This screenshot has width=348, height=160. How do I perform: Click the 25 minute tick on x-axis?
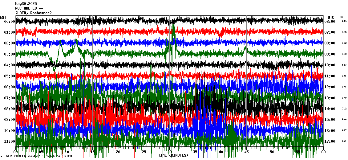[144, 152]
